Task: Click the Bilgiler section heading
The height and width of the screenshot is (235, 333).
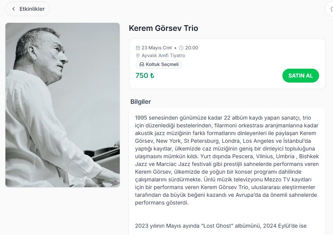Action: tap(141, 102)
